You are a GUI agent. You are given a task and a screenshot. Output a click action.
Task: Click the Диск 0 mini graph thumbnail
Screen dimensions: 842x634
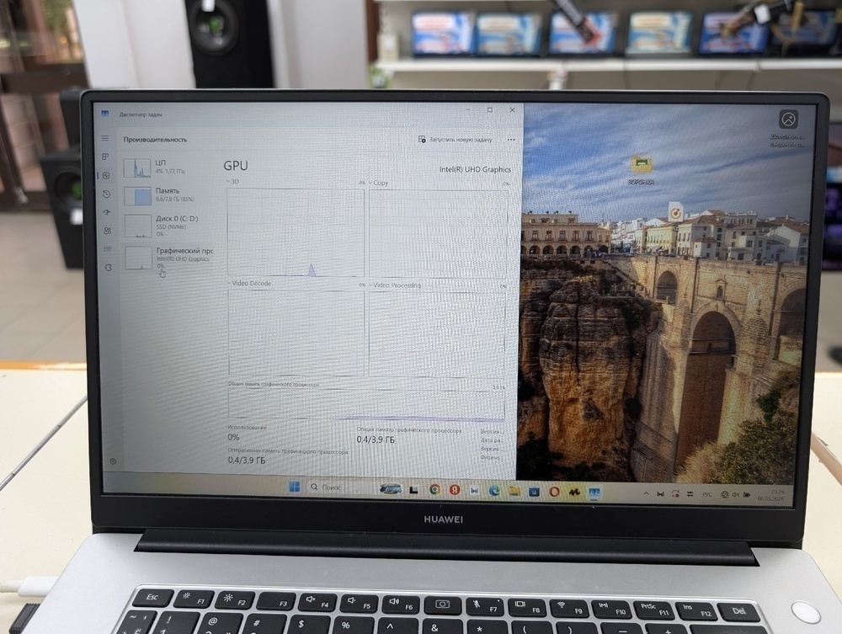pos(138,226)
